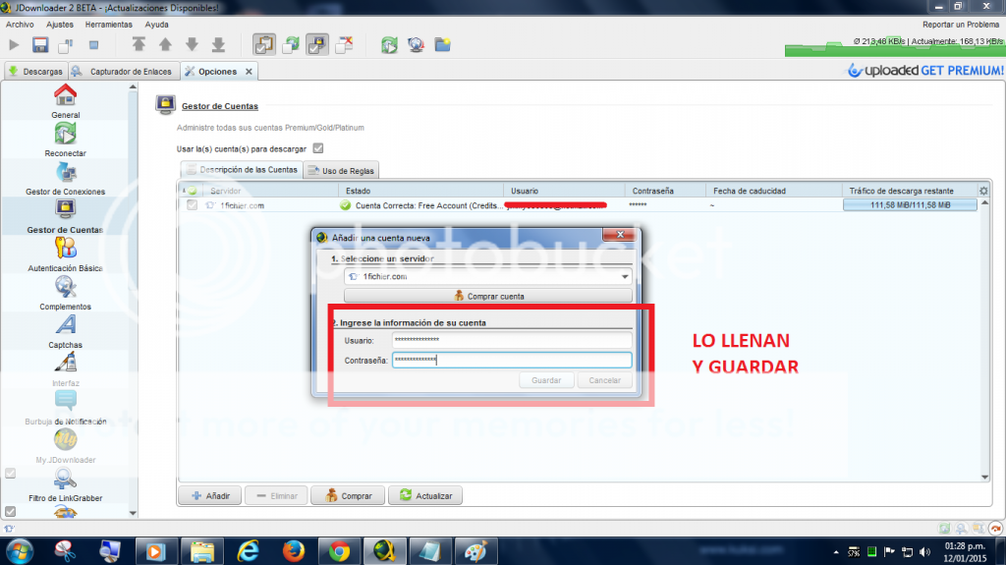Open General settings in the sidebar
1006x565 pixels.
(x=66, y=101)
